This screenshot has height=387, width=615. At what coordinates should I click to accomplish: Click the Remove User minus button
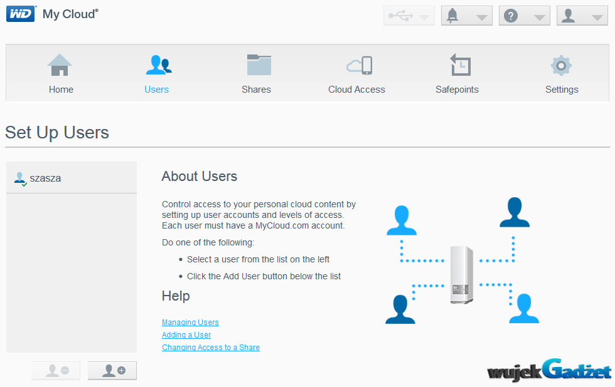pyautogui.click(x=56, y=371)
